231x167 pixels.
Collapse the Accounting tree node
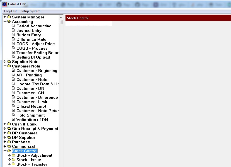(5, 21)
